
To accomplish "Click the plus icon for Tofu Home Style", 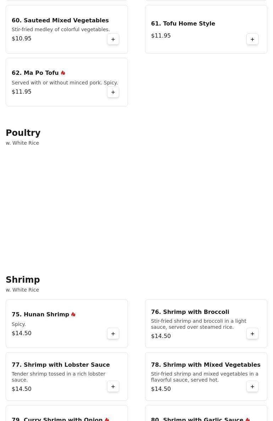I will (252, 39).
